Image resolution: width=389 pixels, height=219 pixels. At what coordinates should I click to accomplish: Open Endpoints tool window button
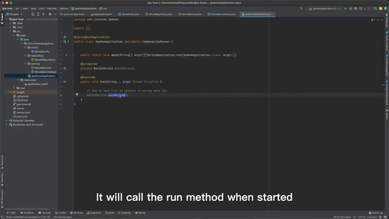[x=94, y=213]
